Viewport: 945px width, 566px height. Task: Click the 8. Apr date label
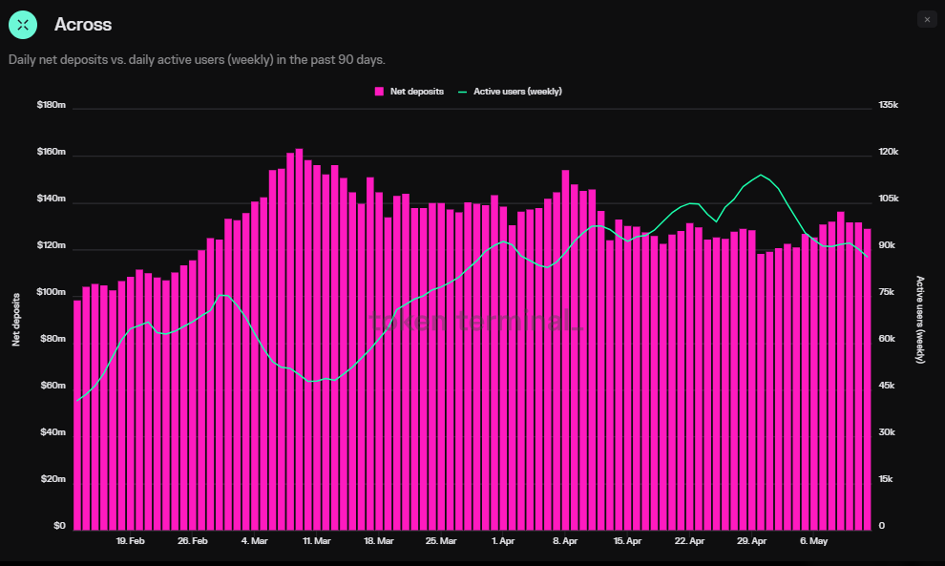tap(565, 541)
